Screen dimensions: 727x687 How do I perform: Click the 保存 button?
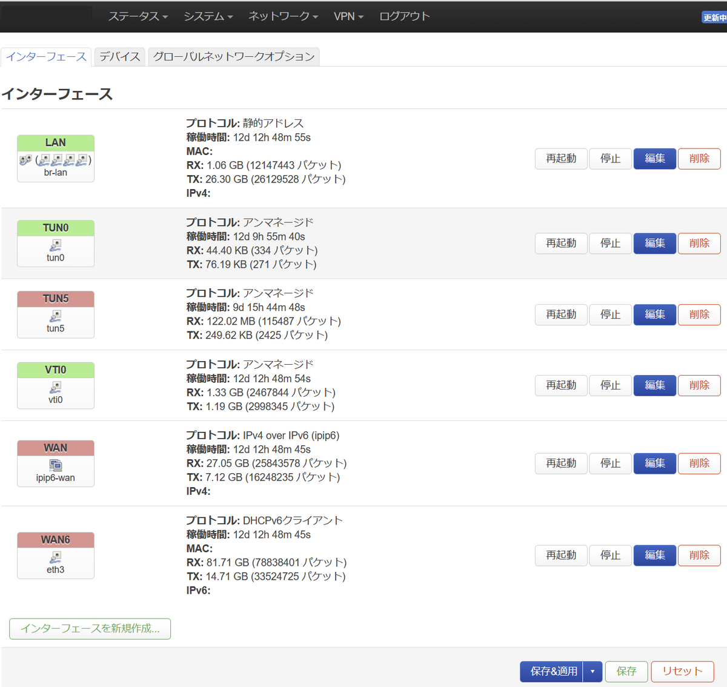(x=626, y=671)
